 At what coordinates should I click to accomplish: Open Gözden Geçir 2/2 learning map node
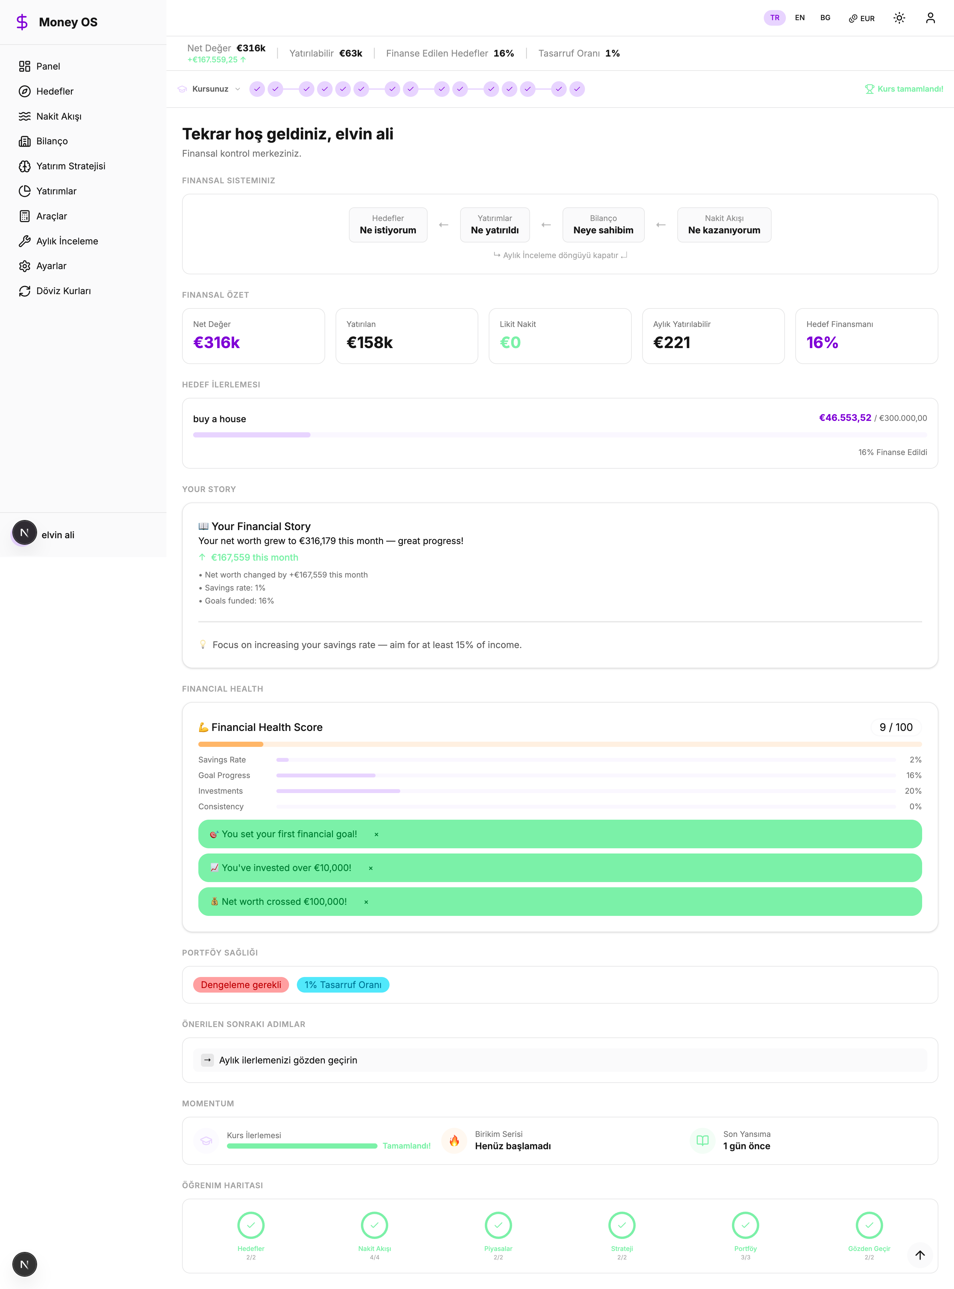(x=869, y=1236)
